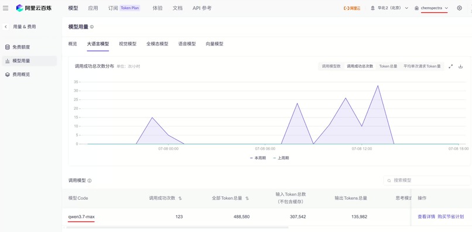Click the qwen3.7-max model code
The height and width of the screenshot is (232, 472).
coord(81,217)
